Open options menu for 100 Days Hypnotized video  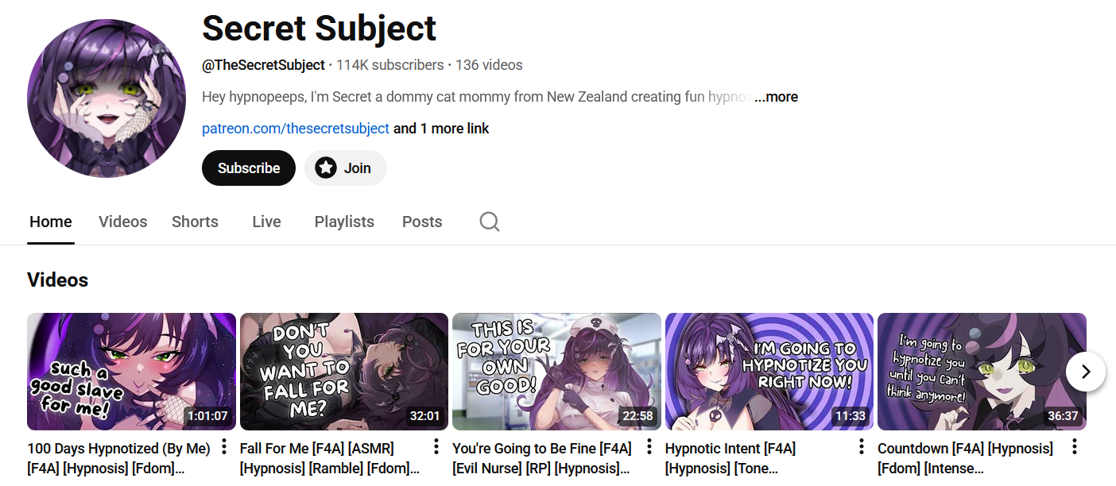point(224,447)
